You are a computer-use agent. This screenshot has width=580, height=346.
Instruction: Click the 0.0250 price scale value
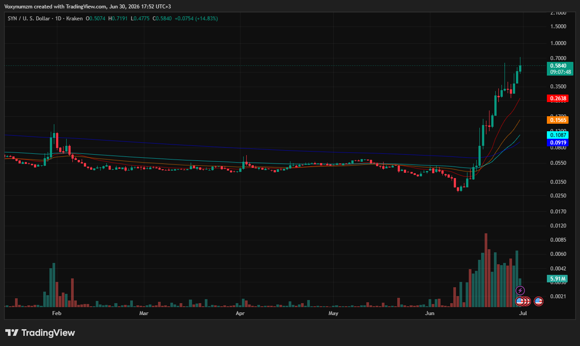click(558, 196)
